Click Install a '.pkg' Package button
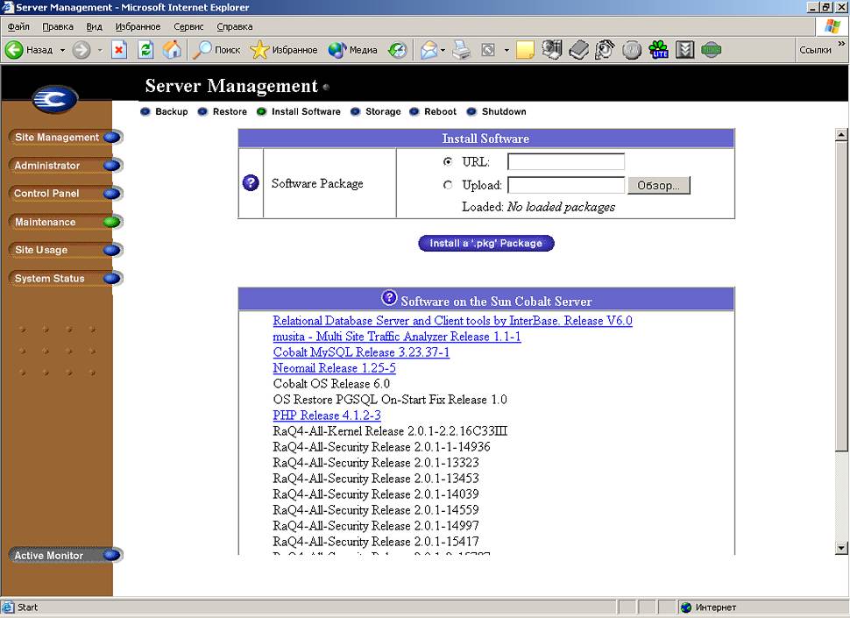Screen dimensions: 850x618 pos(486,244)
